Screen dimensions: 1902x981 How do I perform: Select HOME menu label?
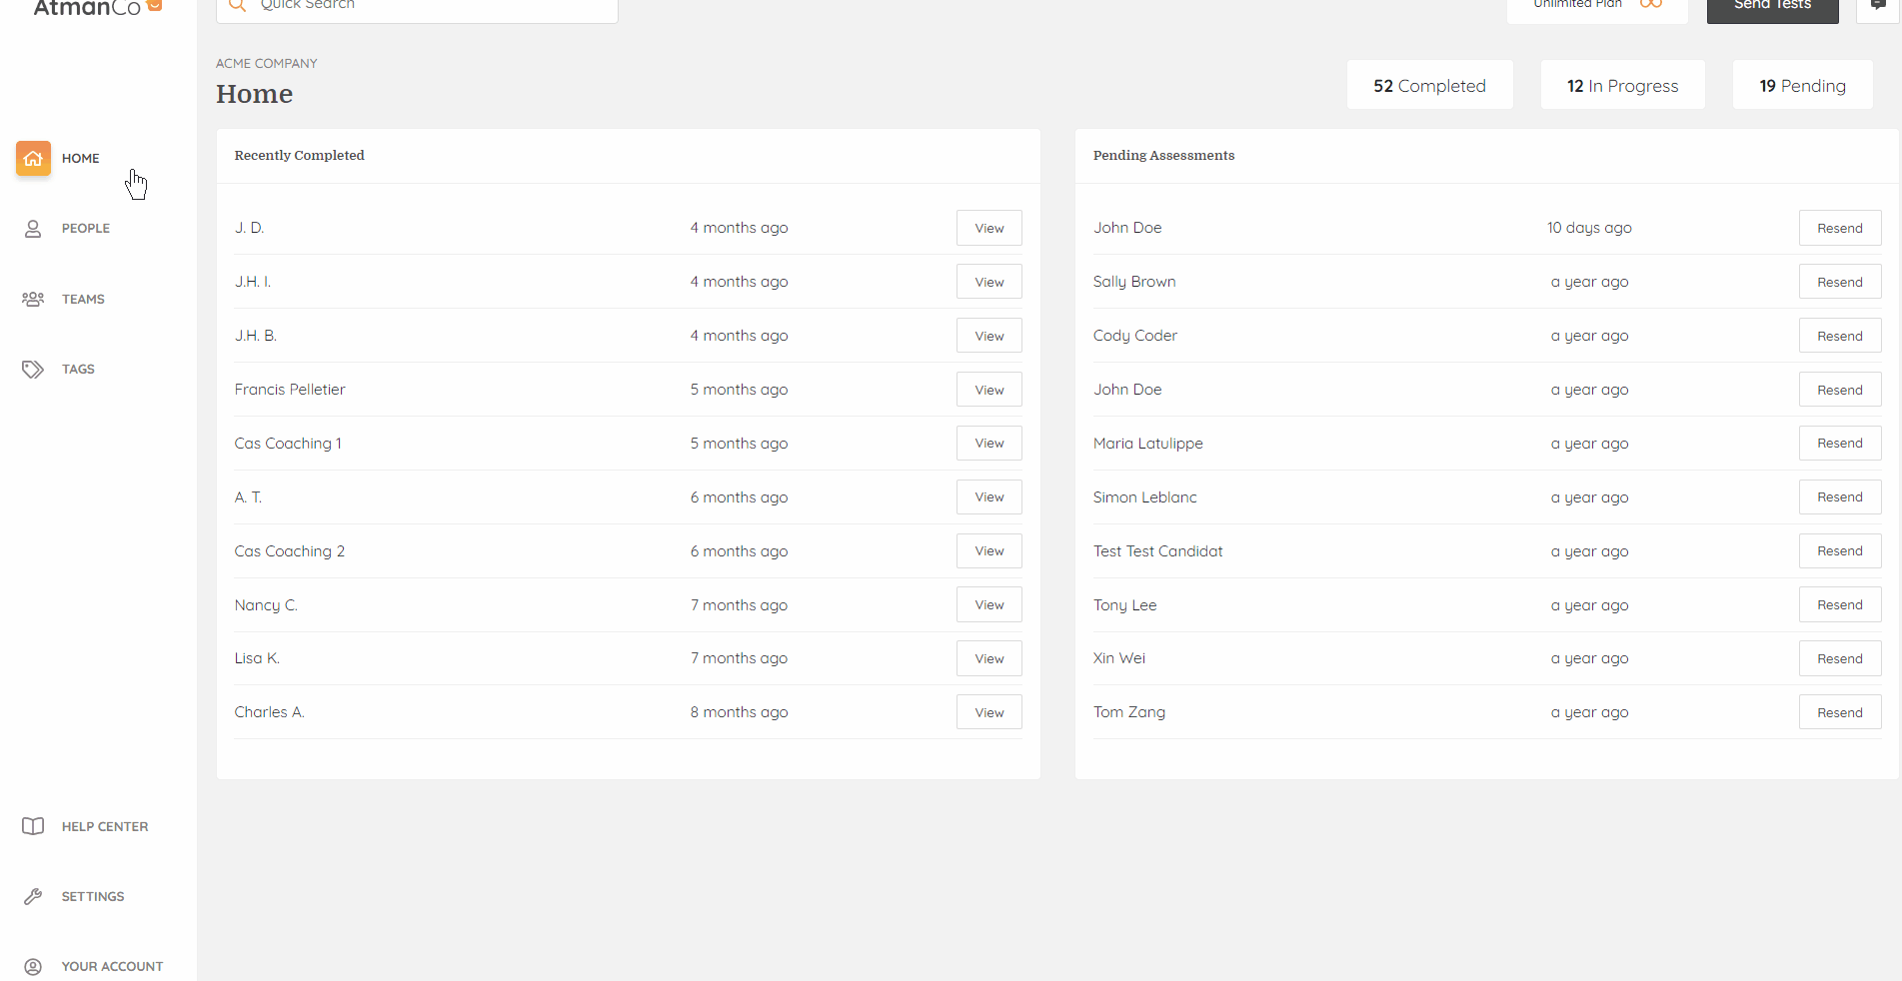pyautogui.click(x=81, y=158)
